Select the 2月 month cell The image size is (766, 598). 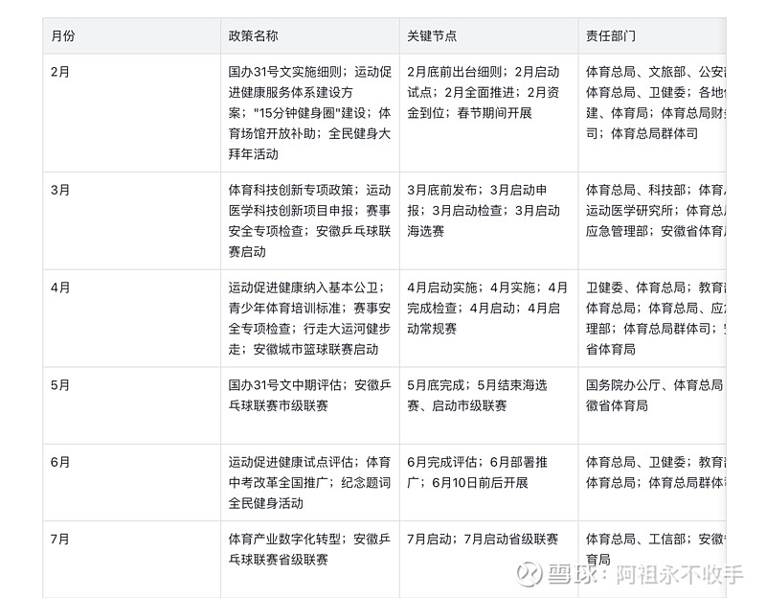(x=131, y=112)
